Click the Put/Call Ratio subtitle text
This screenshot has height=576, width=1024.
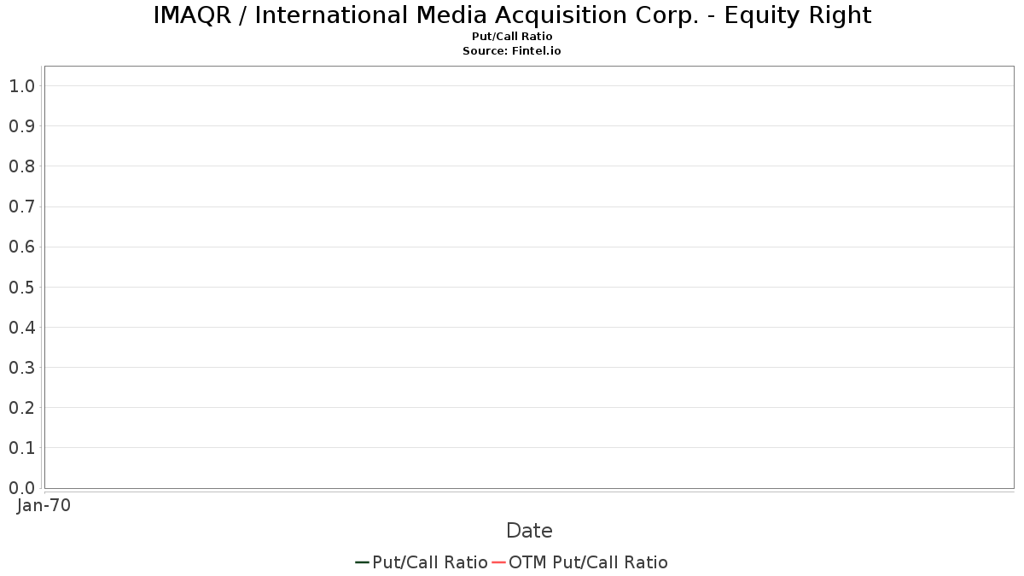pos(512,37)
